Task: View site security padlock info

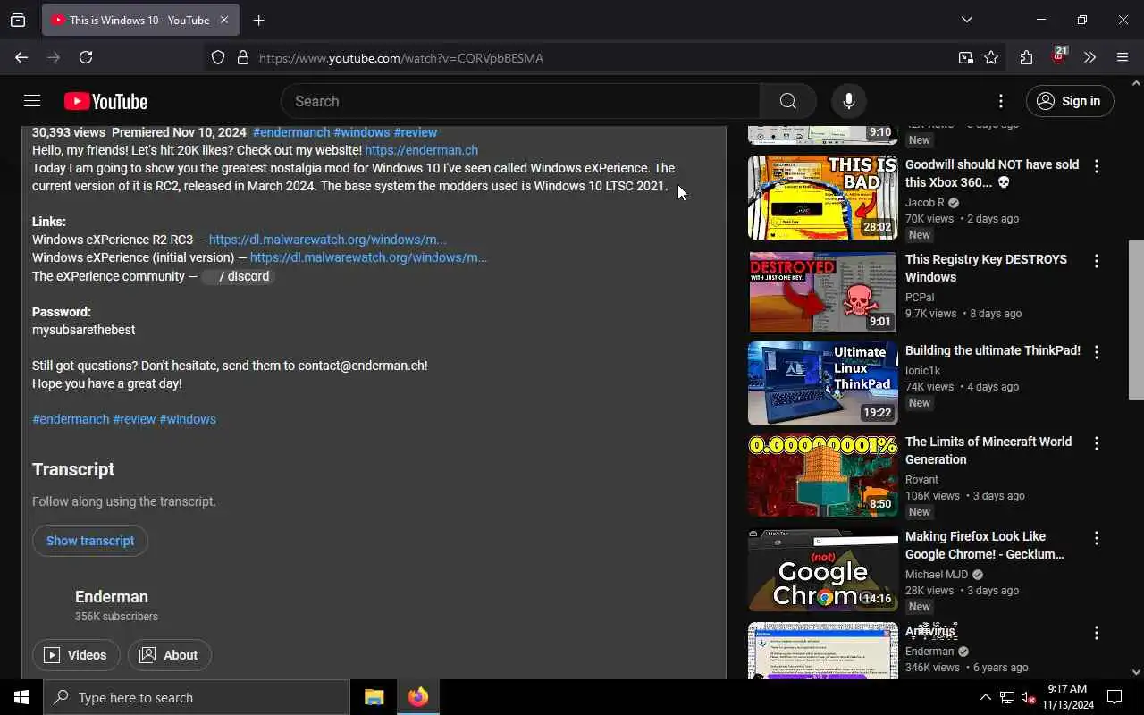Action: (243, 58)
